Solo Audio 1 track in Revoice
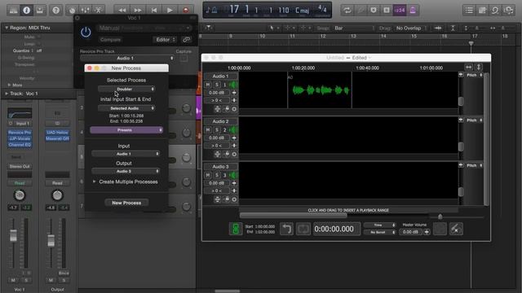 (217, 85)
